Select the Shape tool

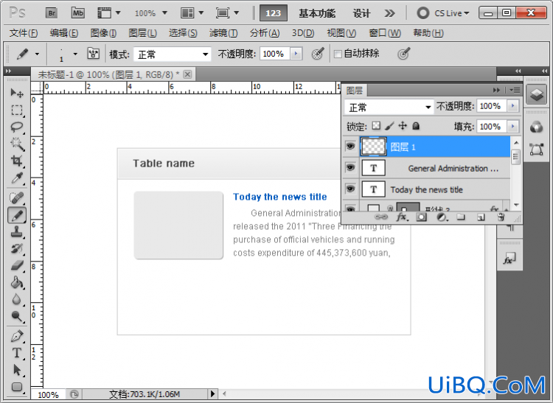[16, 387]
